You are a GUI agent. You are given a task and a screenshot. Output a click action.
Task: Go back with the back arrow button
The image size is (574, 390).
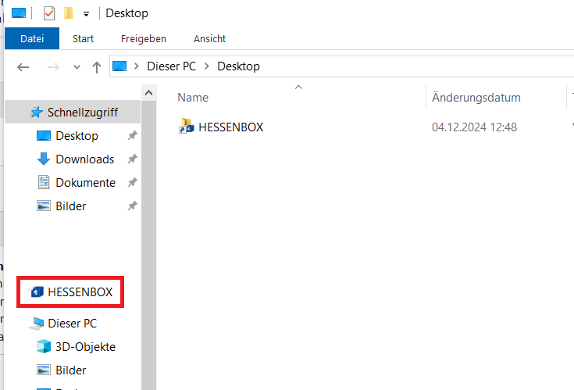pos(23,67)
